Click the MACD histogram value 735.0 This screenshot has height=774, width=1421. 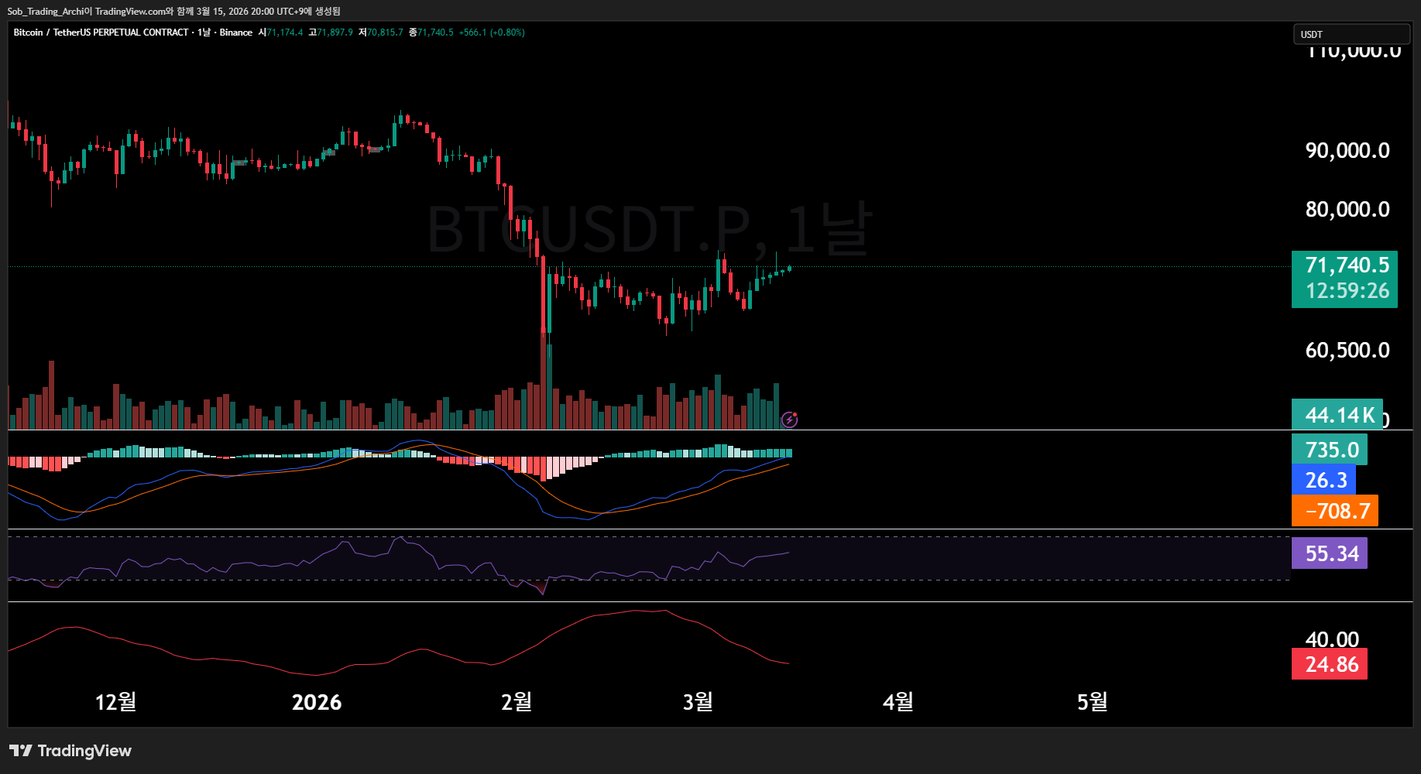point(1330,450)
